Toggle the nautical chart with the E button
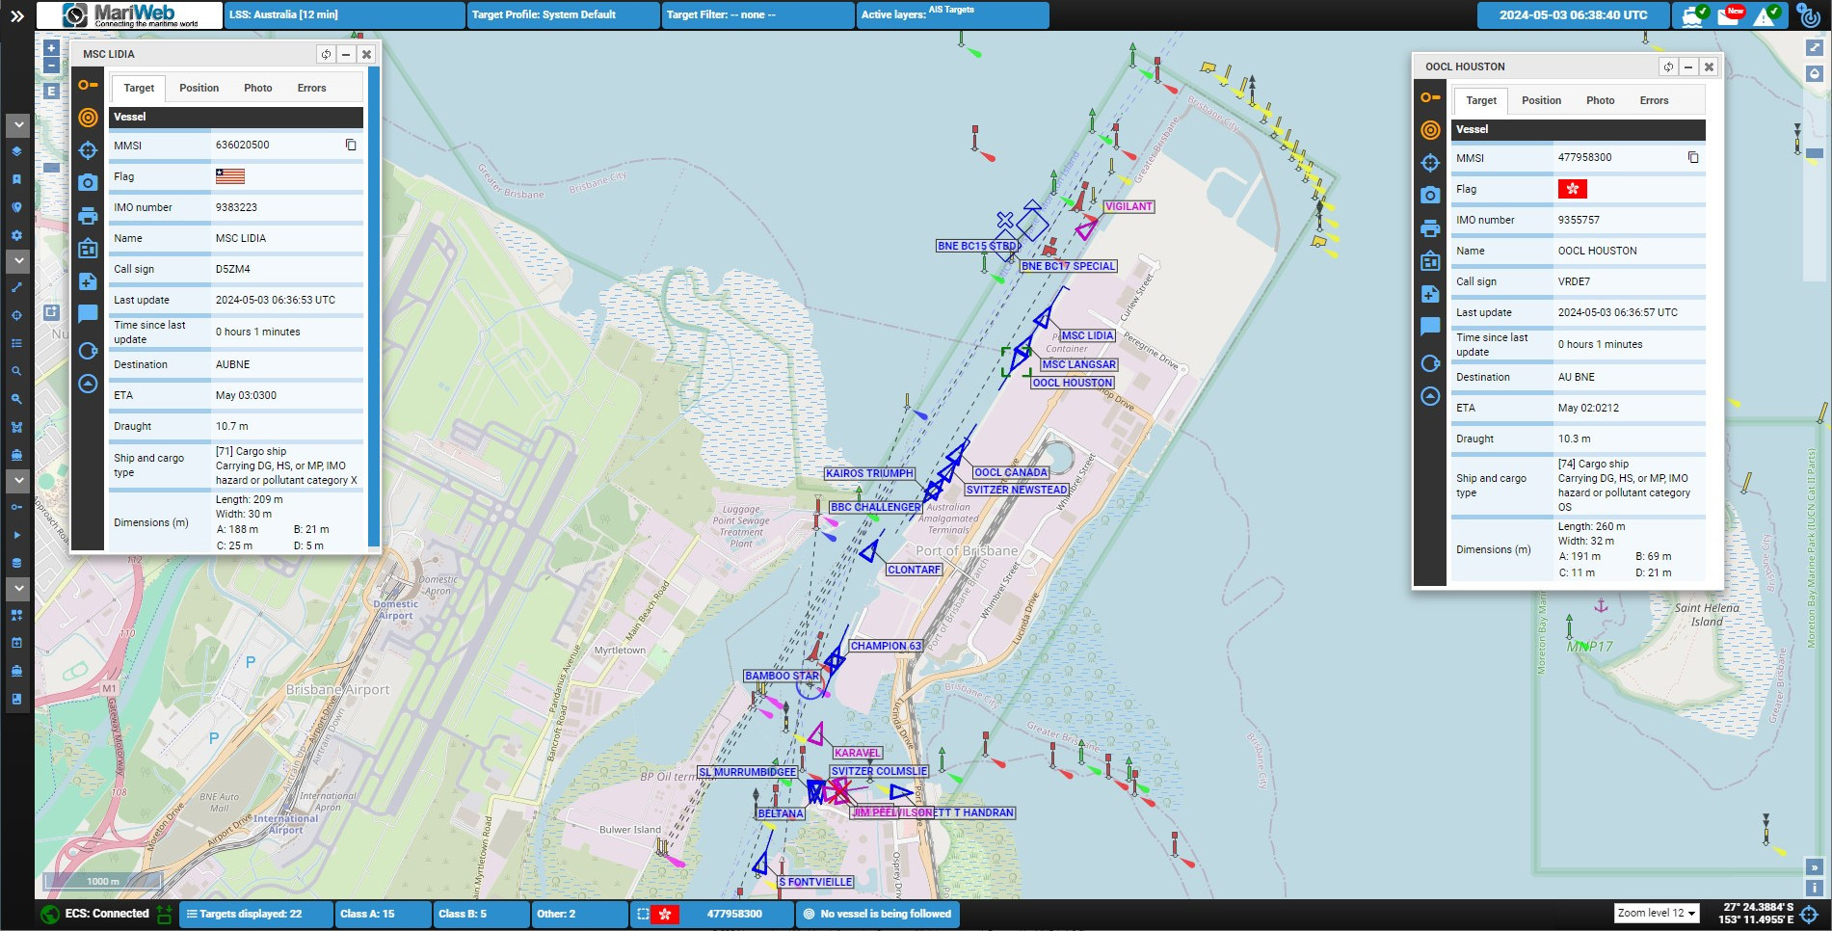 (x=49, y=89)
